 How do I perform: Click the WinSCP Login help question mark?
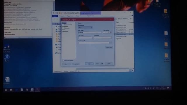coord(105,19)
